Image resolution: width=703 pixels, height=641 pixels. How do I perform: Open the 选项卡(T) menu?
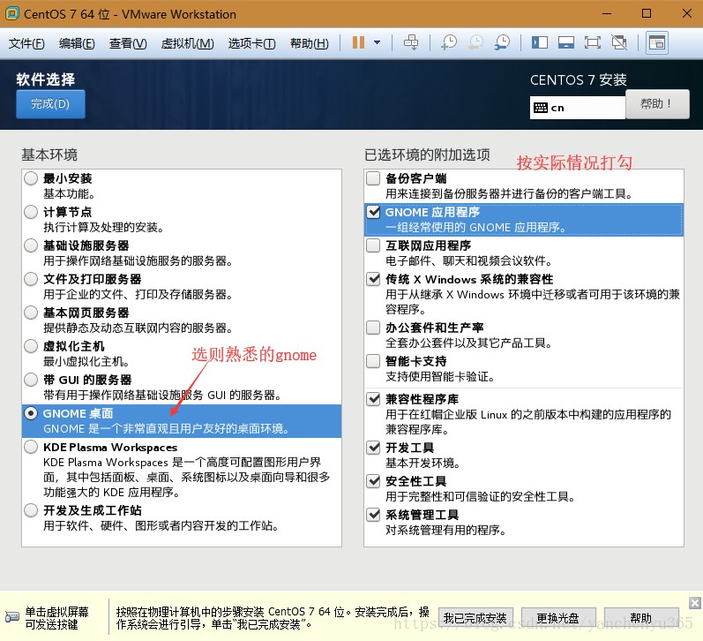coord(251,43)
